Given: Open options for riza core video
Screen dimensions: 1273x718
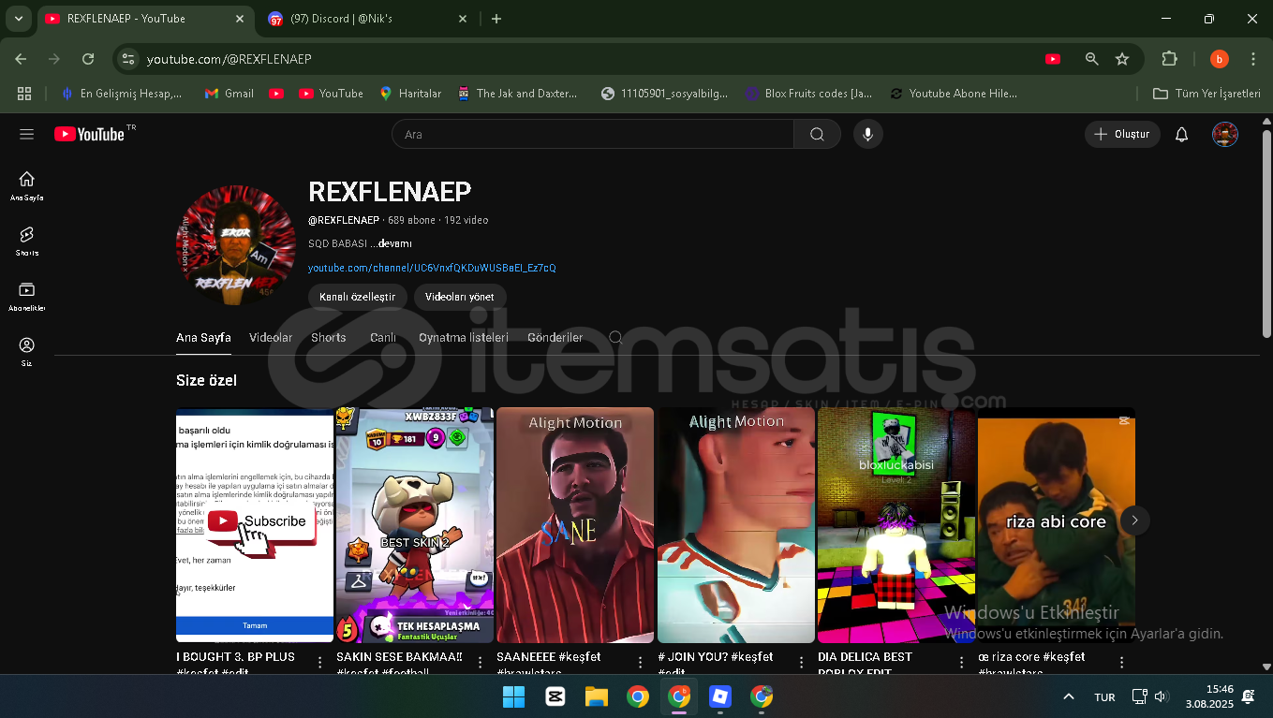Looking at the screenshot, I should (x=1121, y=662).
